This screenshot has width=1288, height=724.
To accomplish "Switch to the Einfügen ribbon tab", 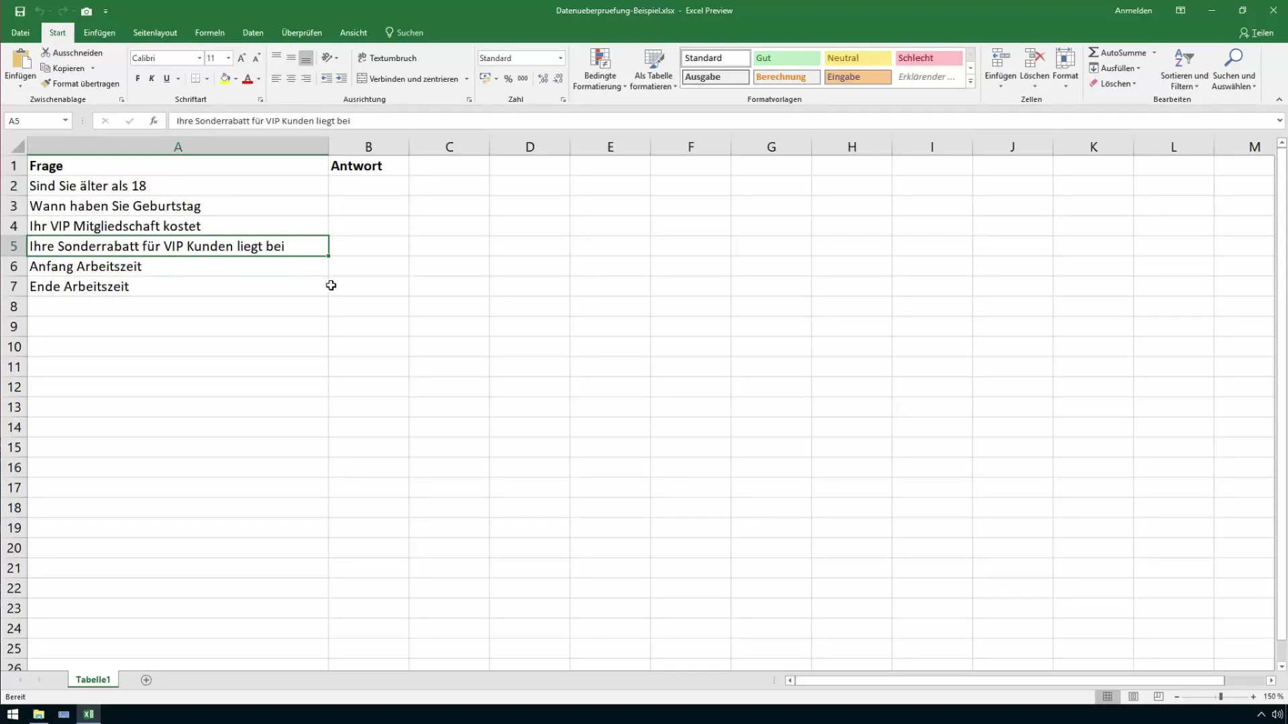I will (99, 32).
